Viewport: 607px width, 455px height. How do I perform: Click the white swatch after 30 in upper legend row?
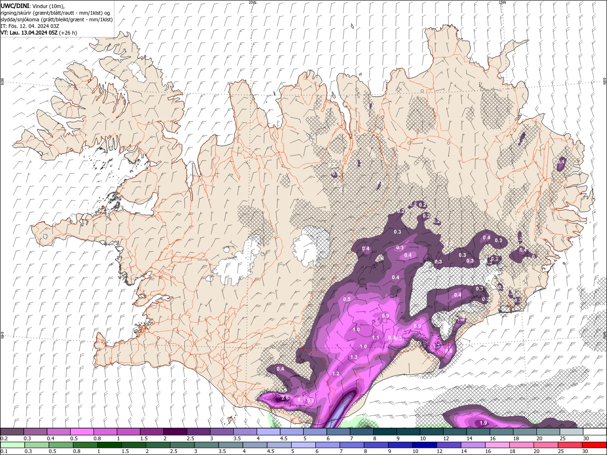tap(595, 432)
